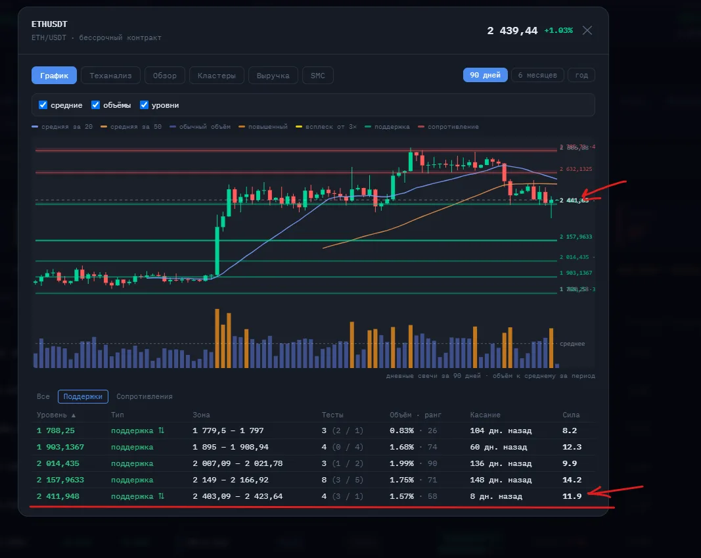Toggle the средние checkbox
The image size is (701, 558).
point(43,105)
